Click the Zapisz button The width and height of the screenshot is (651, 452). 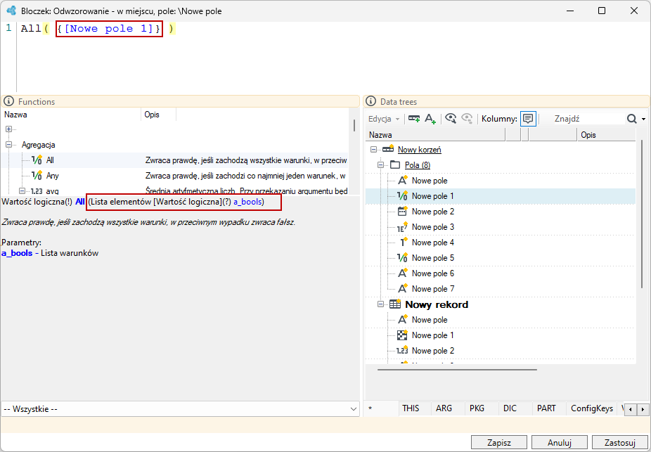pos(498,442)
